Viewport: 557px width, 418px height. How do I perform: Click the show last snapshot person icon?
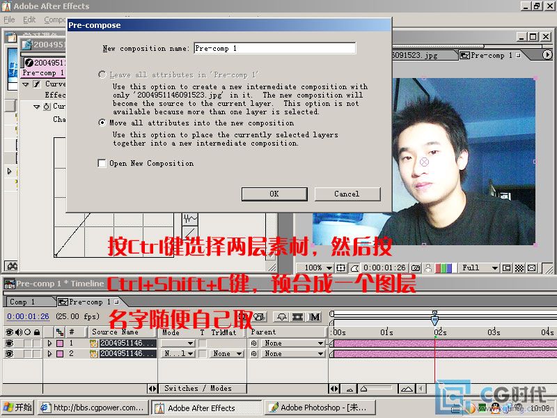click(428, 268)
